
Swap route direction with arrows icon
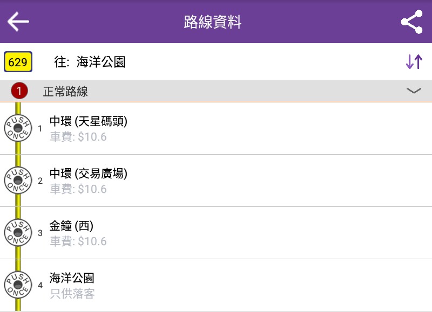pos(414,61)
